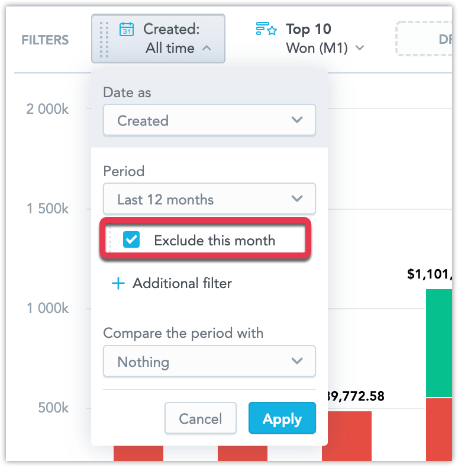Click the plus icon beside Additional filter

118,283
